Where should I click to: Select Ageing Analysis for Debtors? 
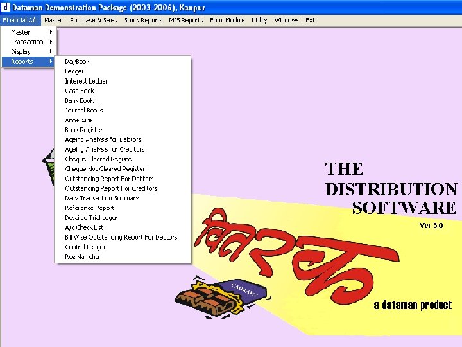[x=123, y=139]
